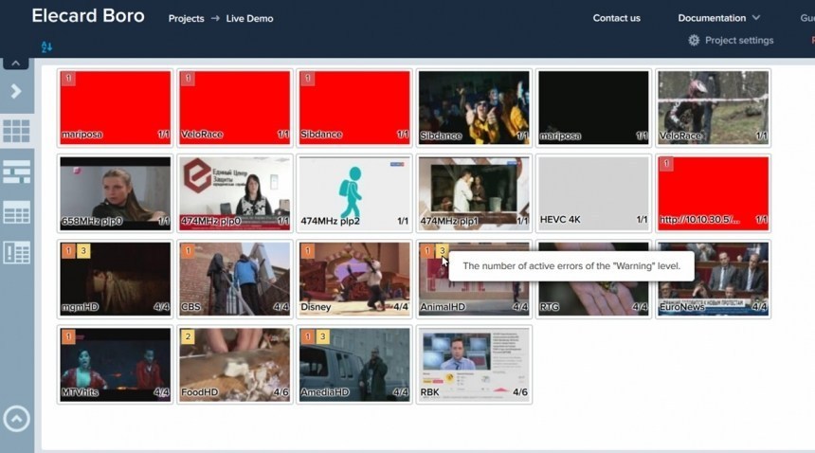Click orange badge 1 on MTVhits
This screenshot has height=453, width=815.
click(68, 336)
